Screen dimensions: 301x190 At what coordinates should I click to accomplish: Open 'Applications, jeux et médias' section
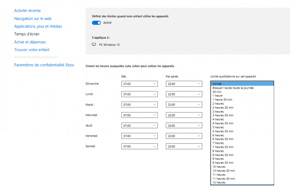pyautogui.click(x=38, y=26)
